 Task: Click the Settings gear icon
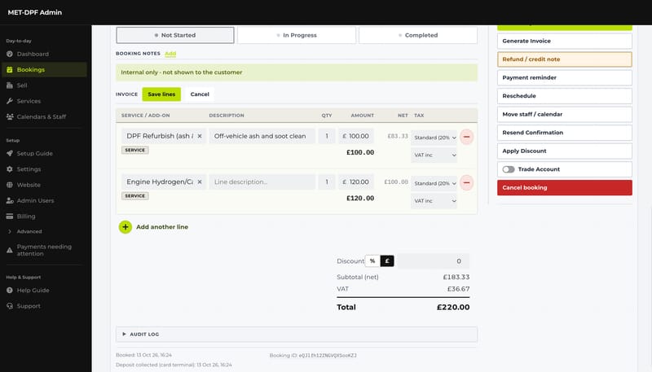pos(10,169)
